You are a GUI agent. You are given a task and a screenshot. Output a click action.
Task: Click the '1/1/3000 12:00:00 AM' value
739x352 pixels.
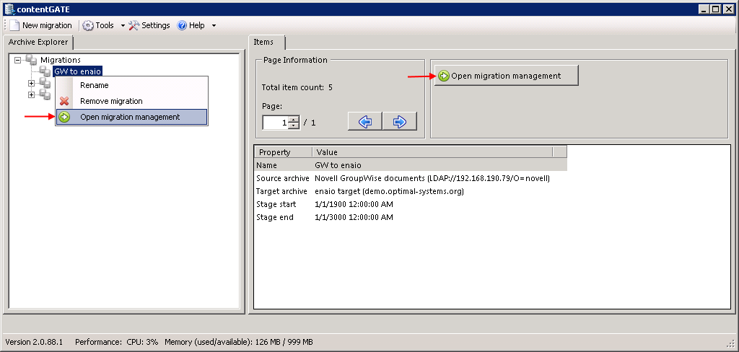354,217
